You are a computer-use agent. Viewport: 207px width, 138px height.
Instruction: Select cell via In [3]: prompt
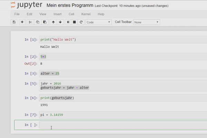pyautogui.click(x=31, y=73)
